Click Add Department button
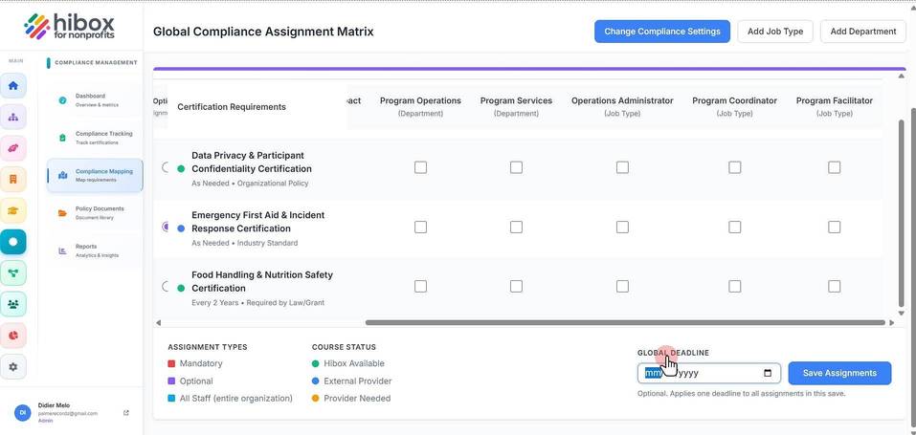This screenshot has height=435, width=916. click(862, 32)
